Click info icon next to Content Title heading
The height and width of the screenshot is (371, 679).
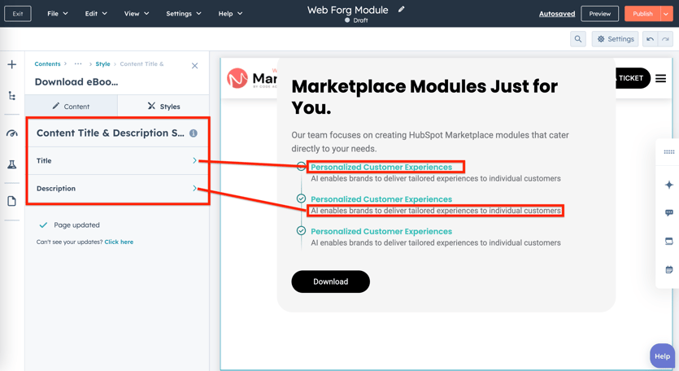coord(194,133)
